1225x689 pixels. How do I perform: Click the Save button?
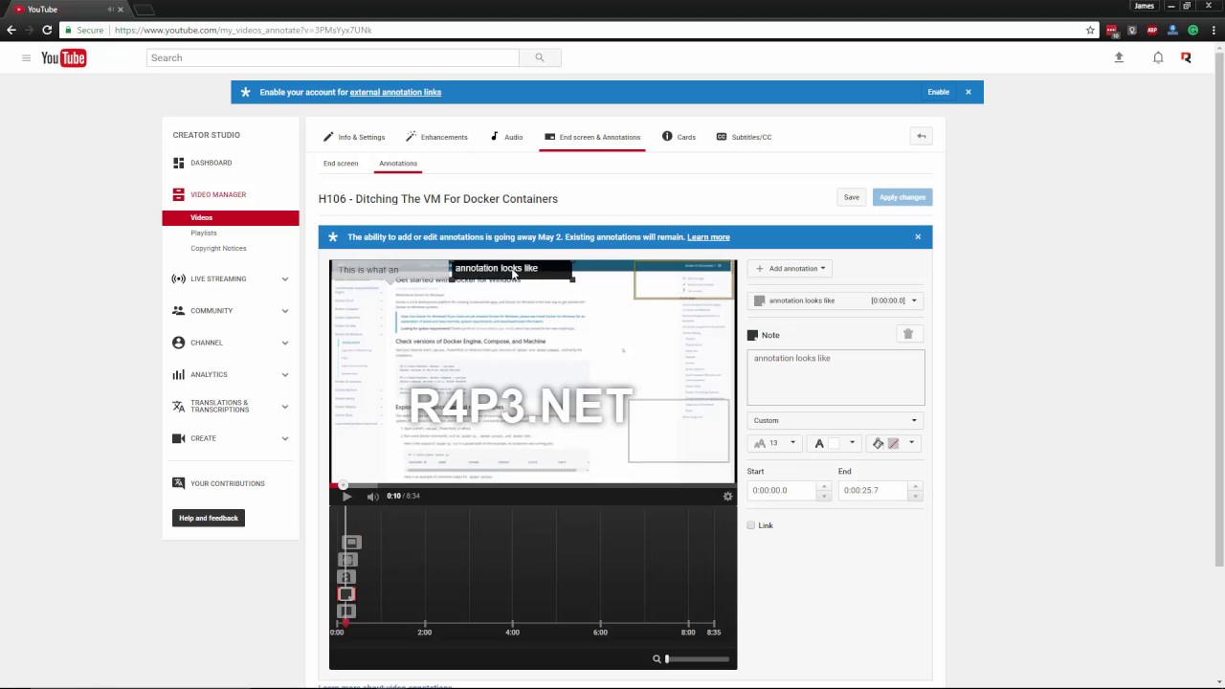pyautogui.click(x=852, y=197)
